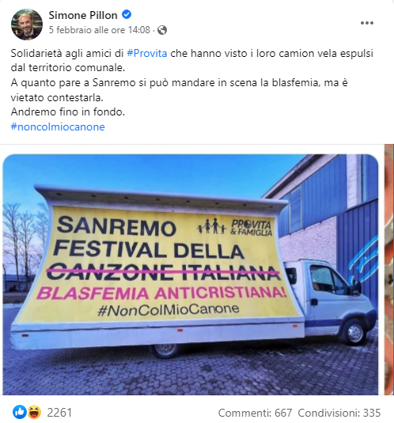View Commenti: 667 comments

tap(255, 413)
